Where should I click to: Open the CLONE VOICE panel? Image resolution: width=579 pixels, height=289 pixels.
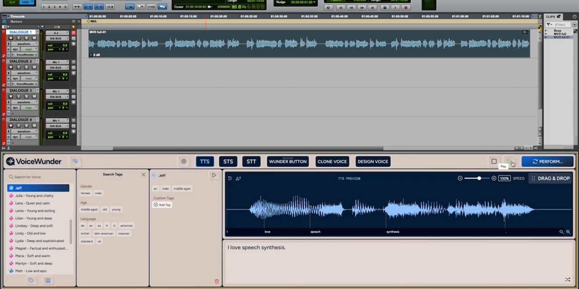pyautogui.click(x=332, y=161)
